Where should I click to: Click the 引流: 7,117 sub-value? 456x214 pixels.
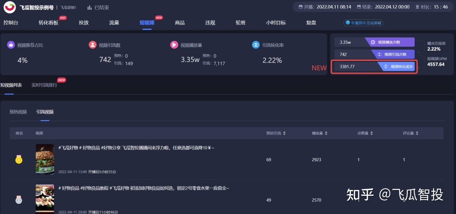(x=214, y=63)
